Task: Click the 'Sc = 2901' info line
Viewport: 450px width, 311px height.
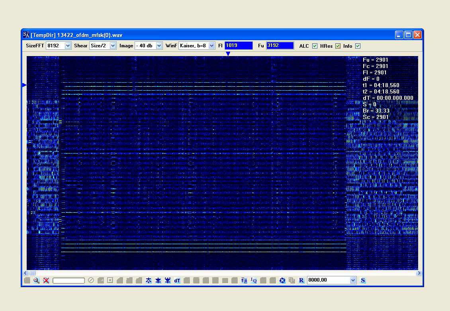Action: pyautogui.click(x=376, y=117)
